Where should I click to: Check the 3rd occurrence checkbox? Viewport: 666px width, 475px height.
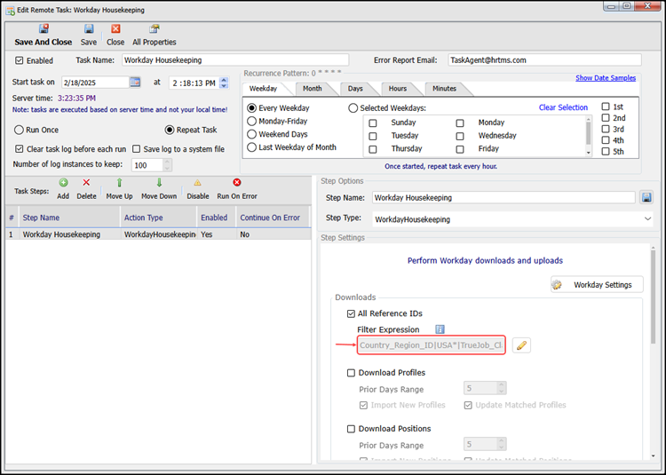point(606,129)
